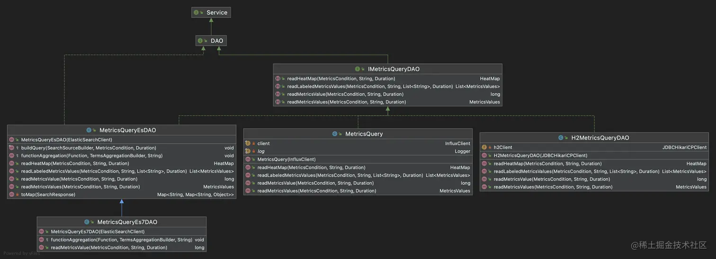Click the class icon beside MetricsQueryEs7DAO title

(87, 222)
